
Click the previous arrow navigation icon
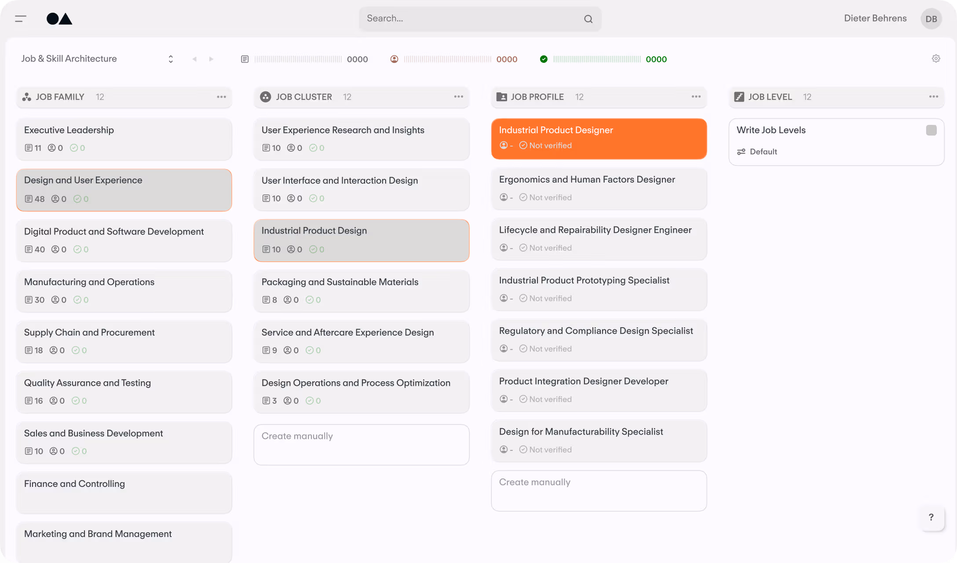194,59
